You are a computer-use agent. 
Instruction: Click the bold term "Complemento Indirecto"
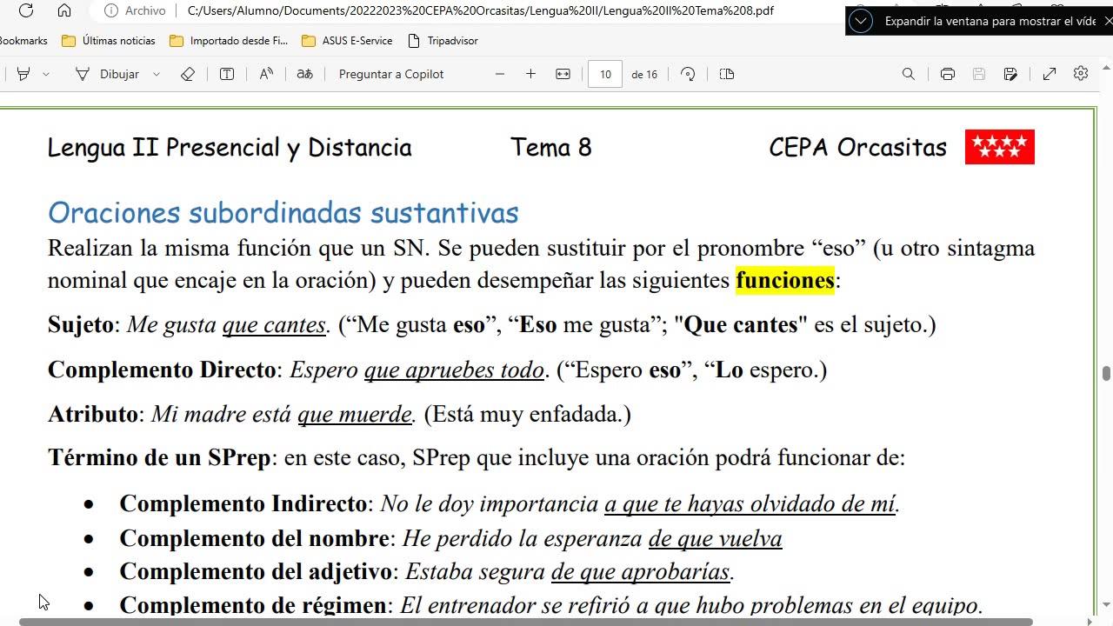243,503
